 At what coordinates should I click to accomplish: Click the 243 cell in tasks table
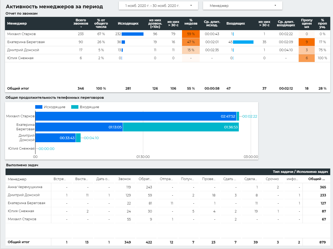[x=149, y=187]
